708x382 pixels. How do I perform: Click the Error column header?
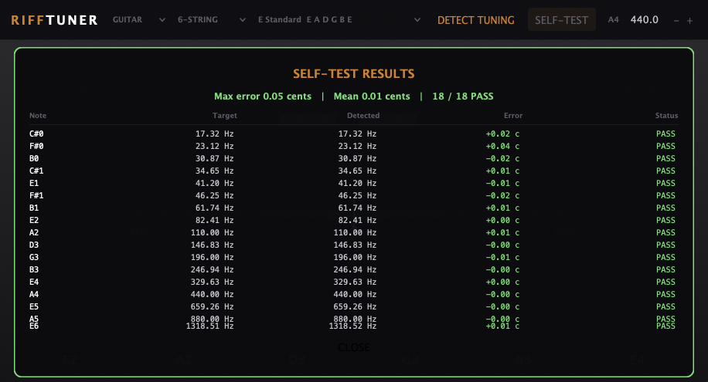point(513,116)
